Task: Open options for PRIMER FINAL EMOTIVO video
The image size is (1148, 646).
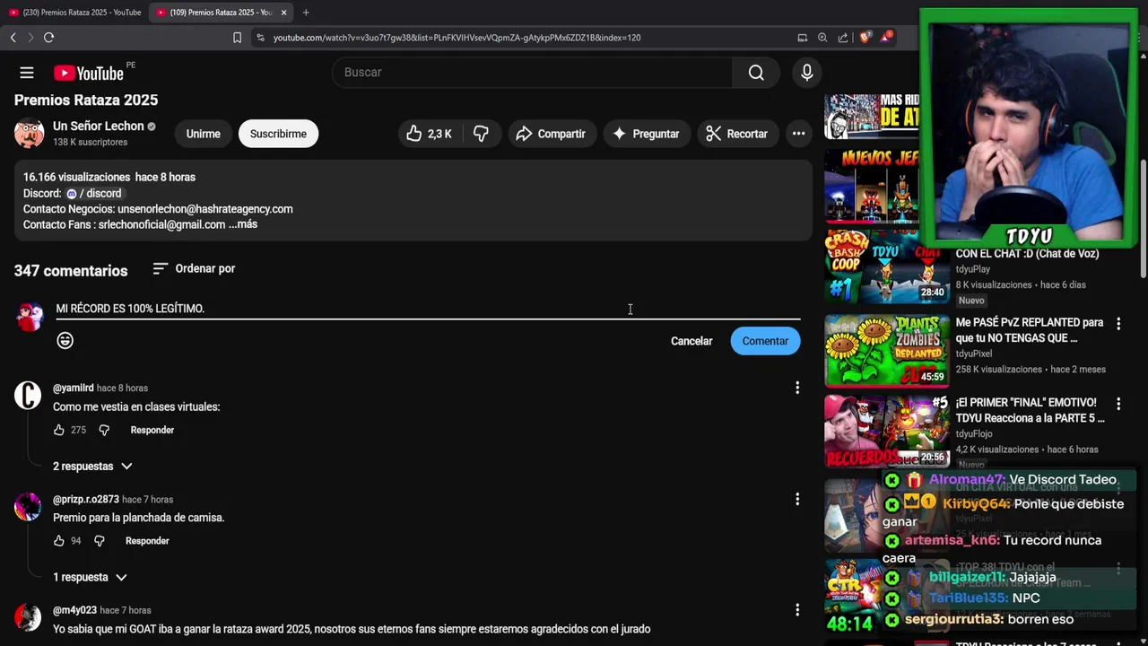Action: pyautogui.click(x=1118, y=405)
